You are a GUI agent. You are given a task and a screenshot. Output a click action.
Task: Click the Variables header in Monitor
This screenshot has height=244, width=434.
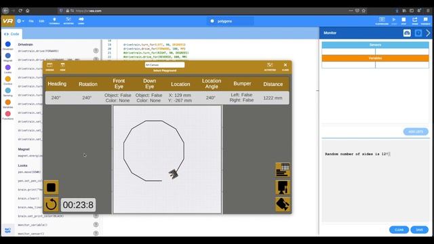click(x=375, y=58)
